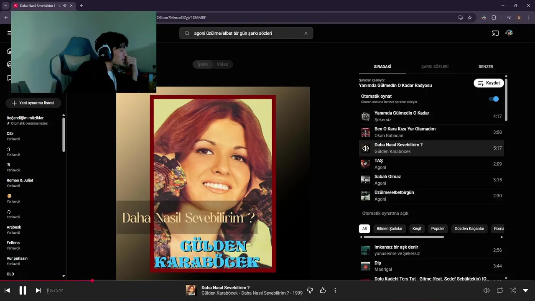The height and width of the screenshot is (301, 535).
Task: Click the song progress bar red marker
Action: (92, 281)
